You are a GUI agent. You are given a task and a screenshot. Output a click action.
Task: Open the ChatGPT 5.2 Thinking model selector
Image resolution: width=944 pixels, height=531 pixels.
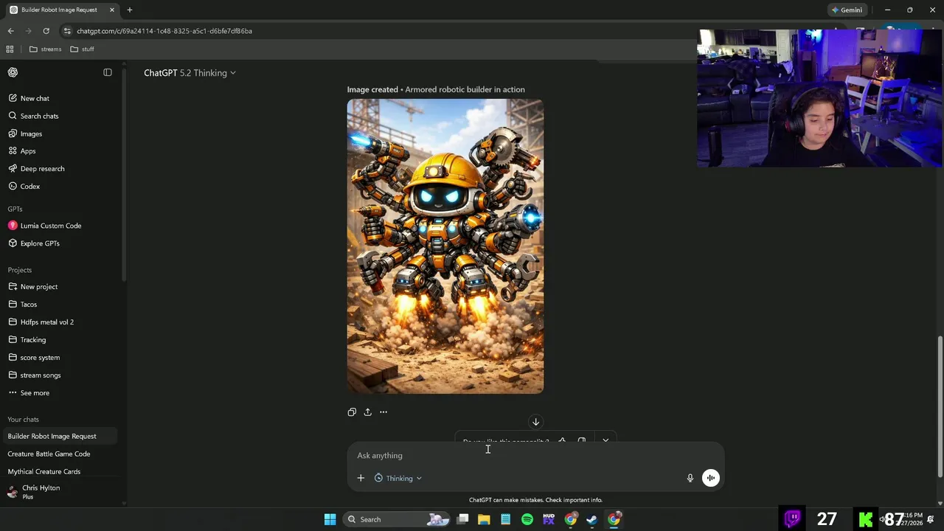(190, 73)
